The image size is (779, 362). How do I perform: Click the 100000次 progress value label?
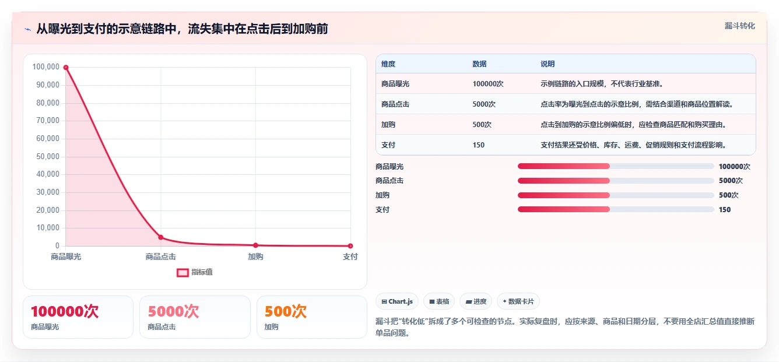click(x=735, y=167)
